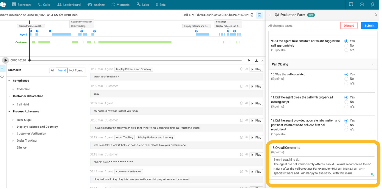Screen dimensions: 382x189
Task: Select No for call escalated question
Action: (346, 79)
